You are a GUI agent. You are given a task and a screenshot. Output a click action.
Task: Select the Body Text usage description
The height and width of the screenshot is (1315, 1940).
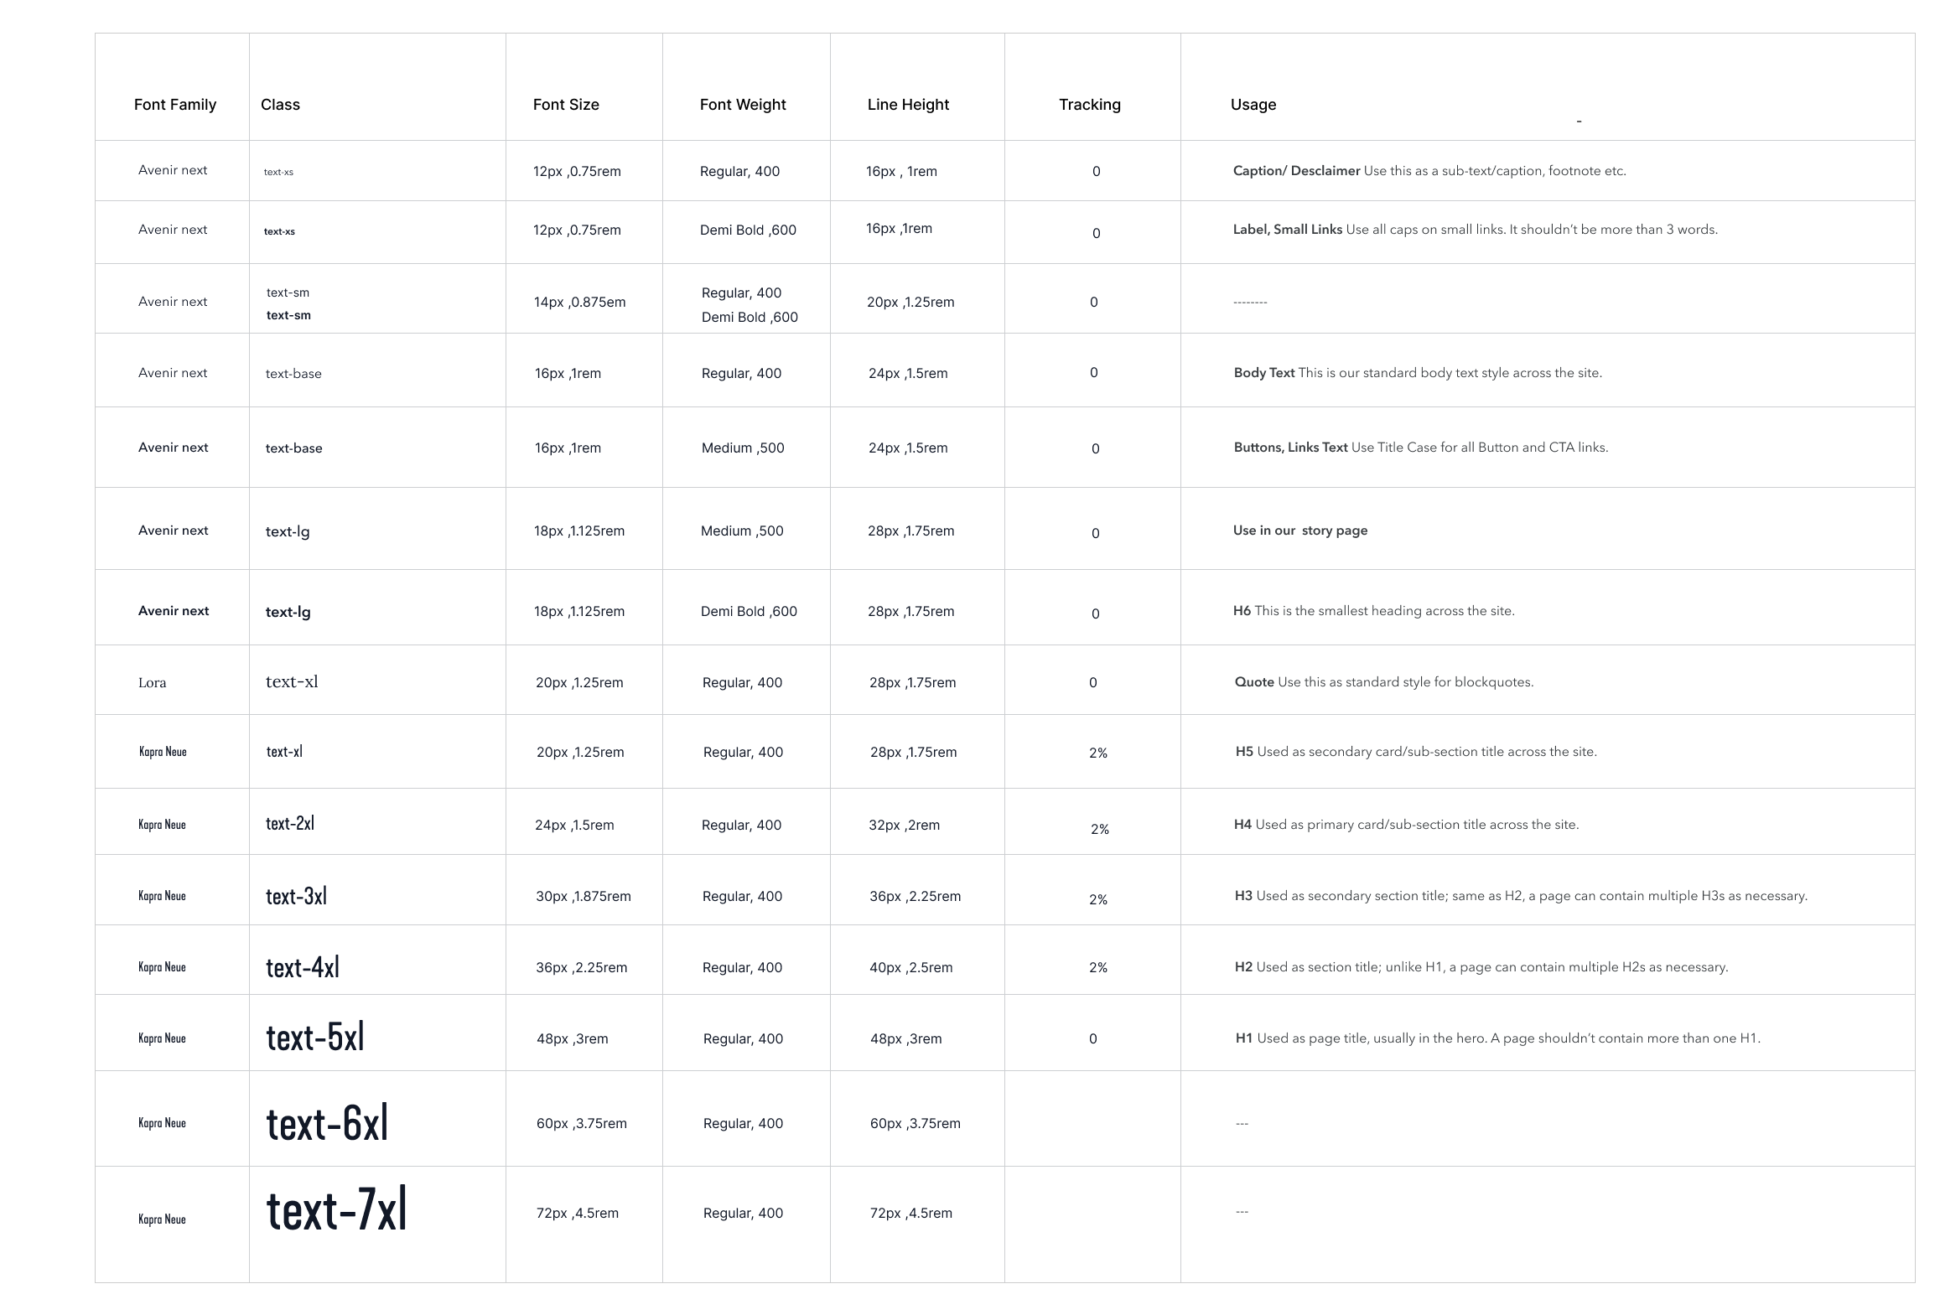coord(1417,373)
